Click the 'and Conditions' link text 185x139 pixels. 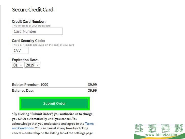(x=23, y=128)
